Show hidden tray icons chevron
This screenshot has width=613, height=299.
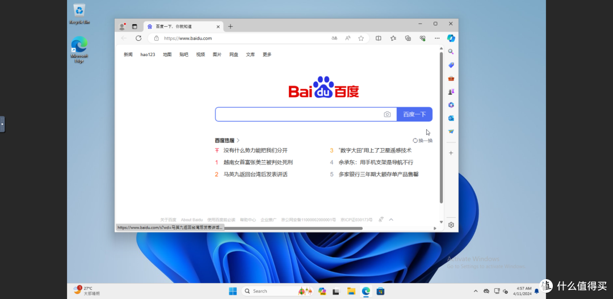point(476,291)
